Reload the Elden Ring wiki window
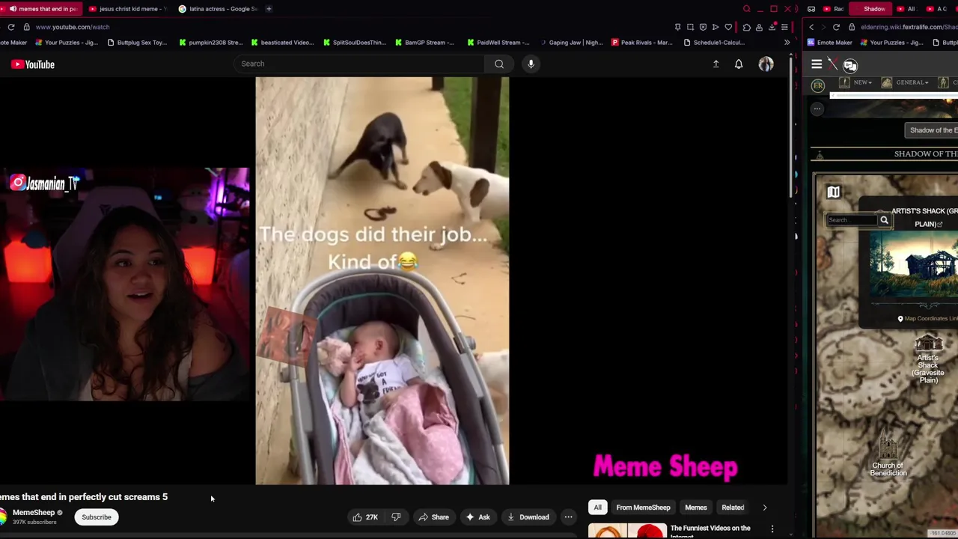This screenshot has height=539, width=958. tap(836, 27)
